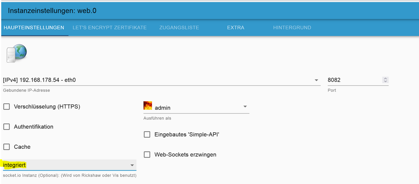This screenshot has height=184, width=419.
Task: Open the socket.io Instanz 'integriert' dropdown
Action: (69, 165)
